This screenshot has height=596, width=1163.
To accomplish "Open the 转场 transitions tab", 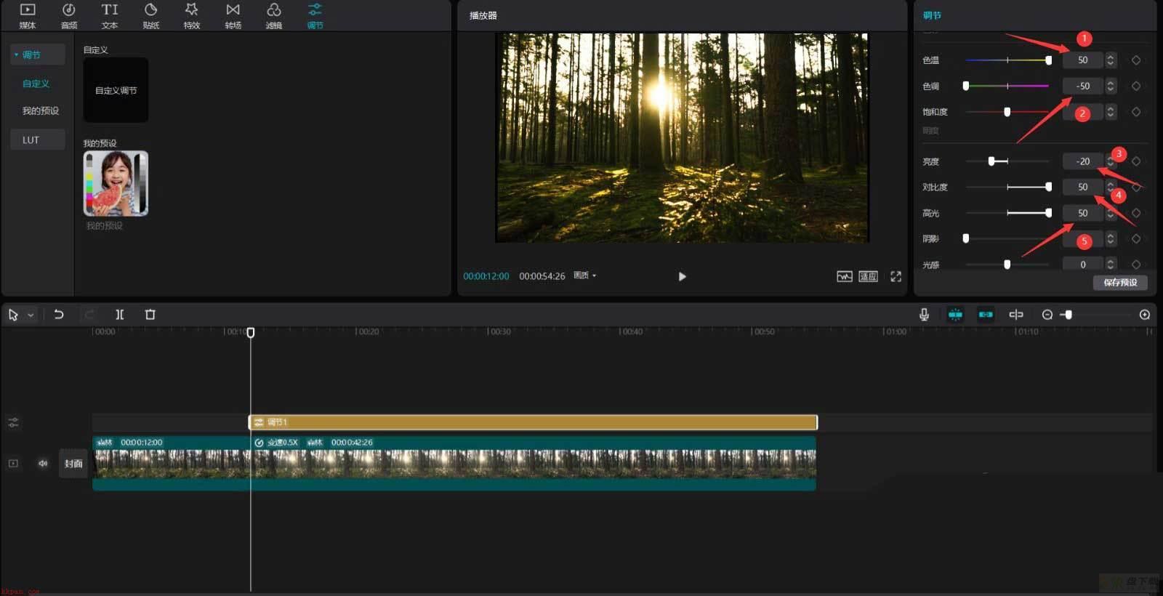I will point(233,16).
